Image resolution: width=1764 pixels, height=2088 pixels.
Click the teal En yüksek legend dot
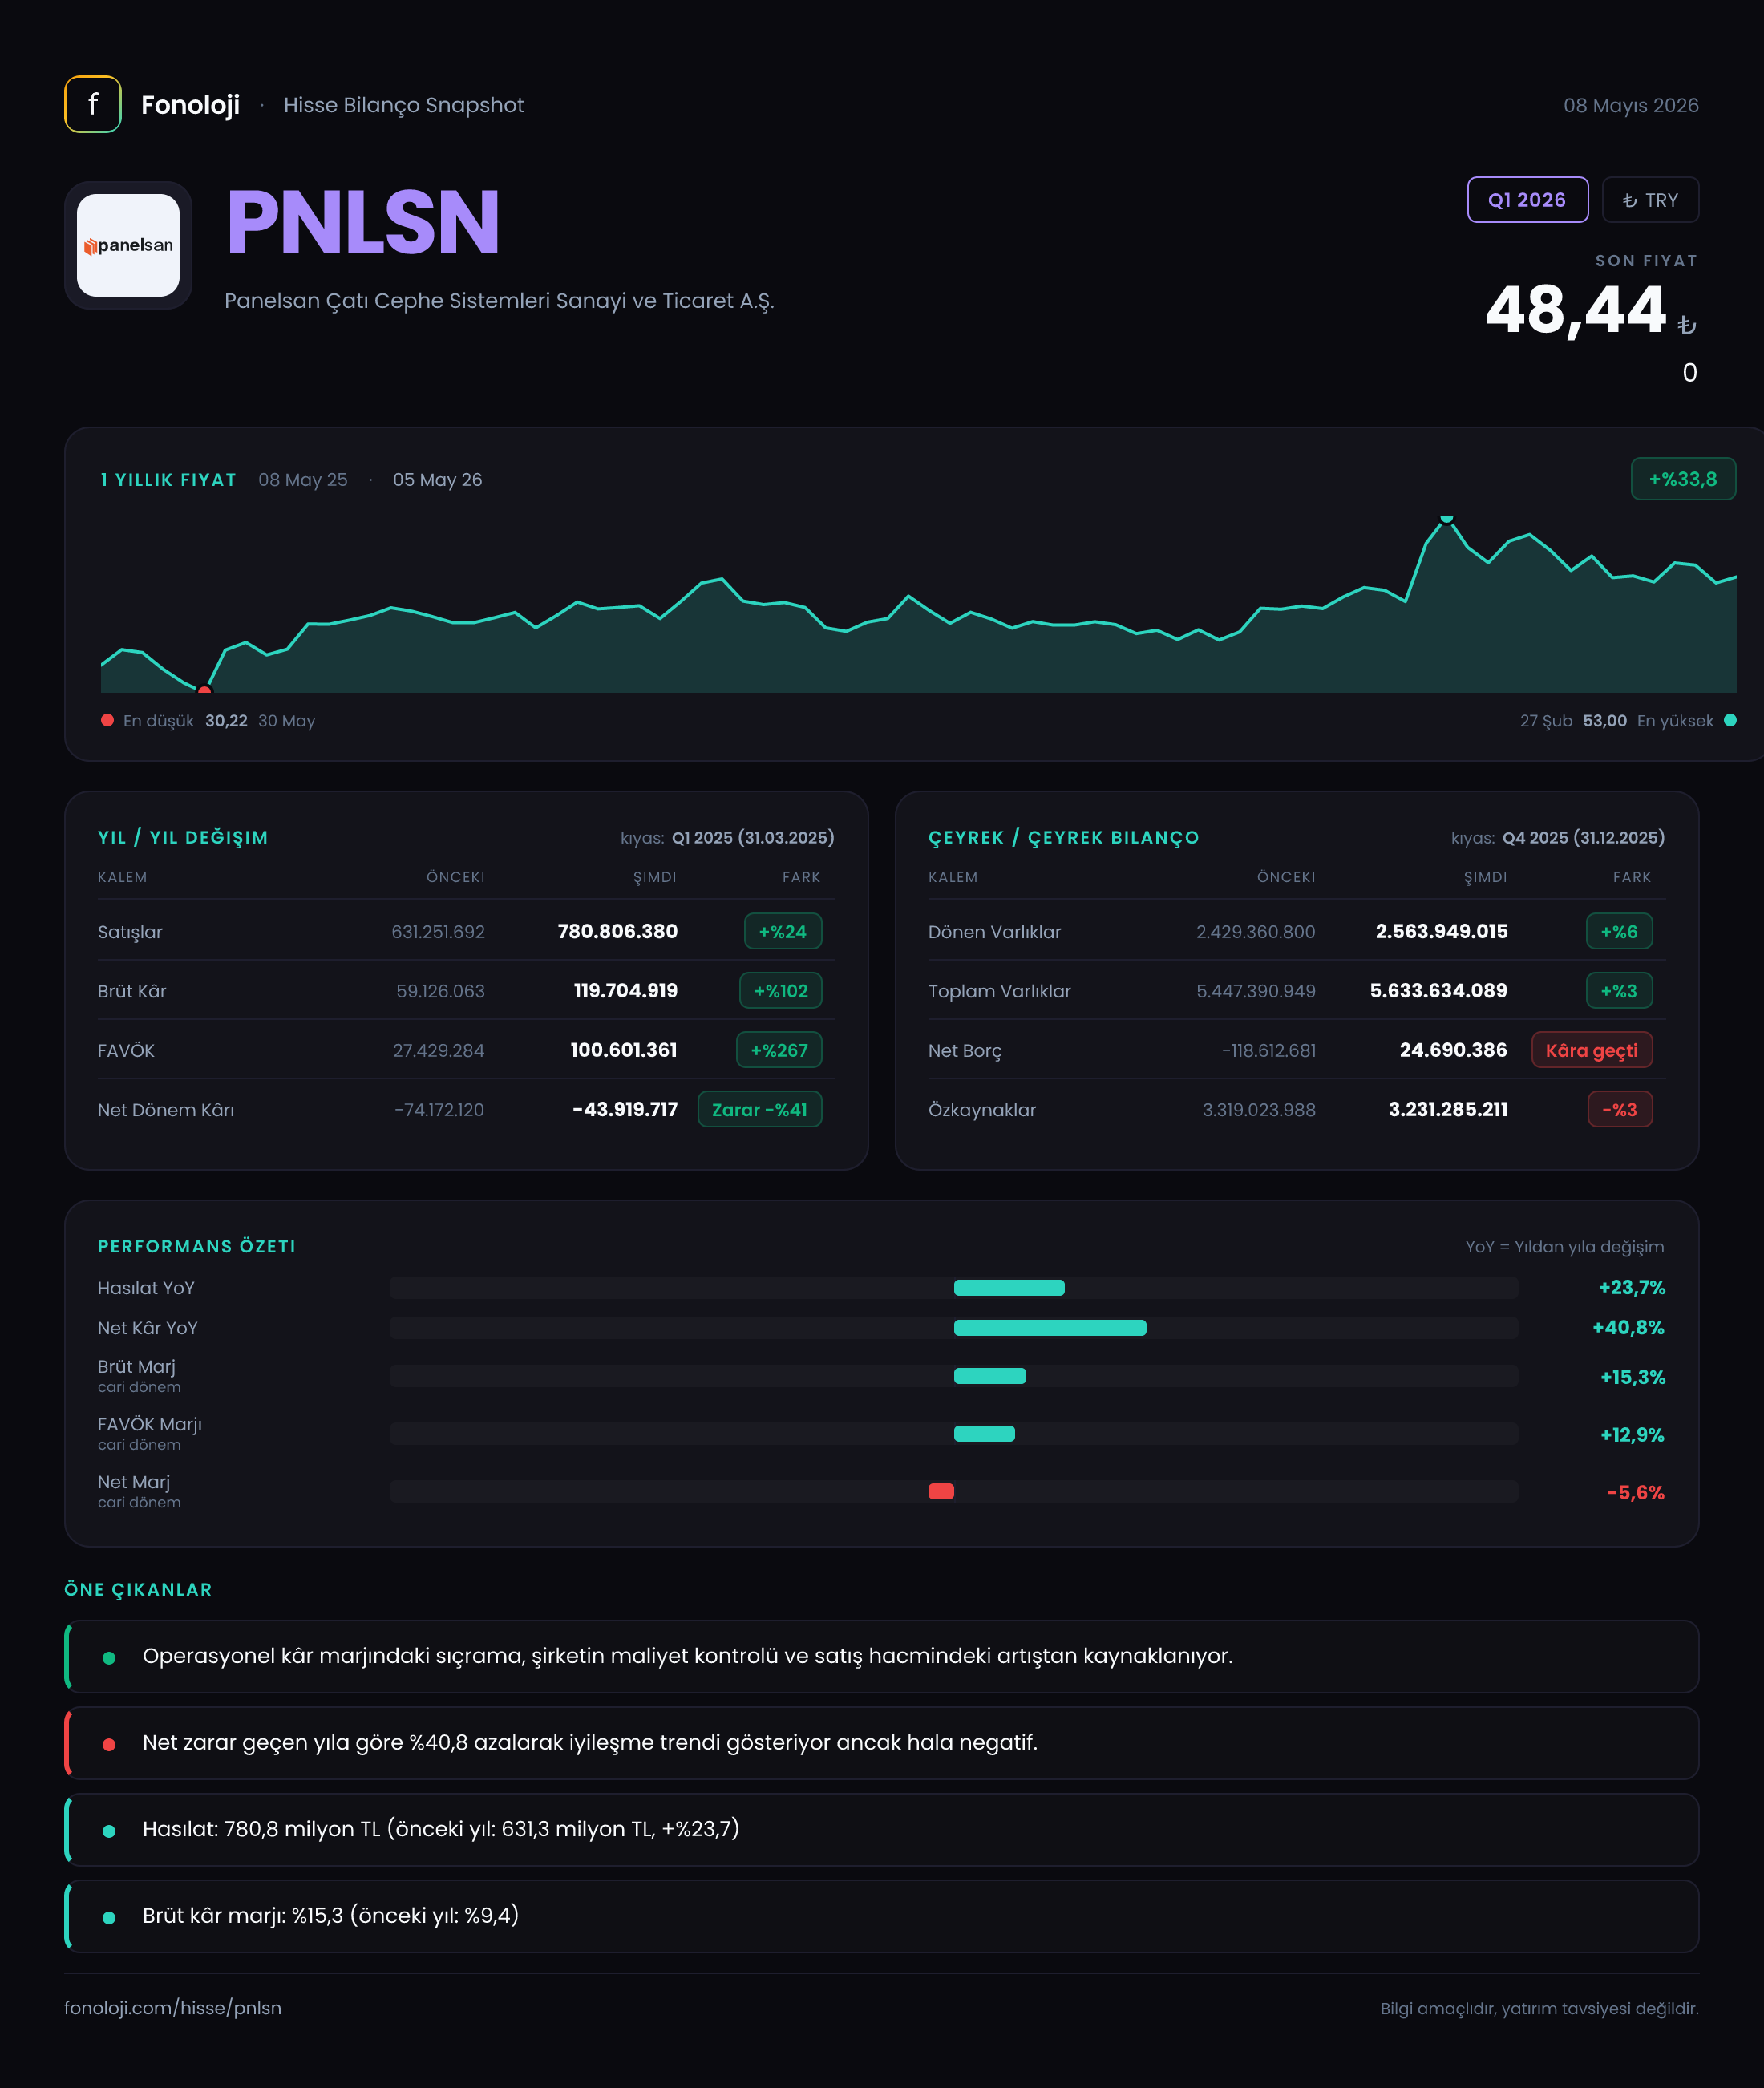(1730, 720)
